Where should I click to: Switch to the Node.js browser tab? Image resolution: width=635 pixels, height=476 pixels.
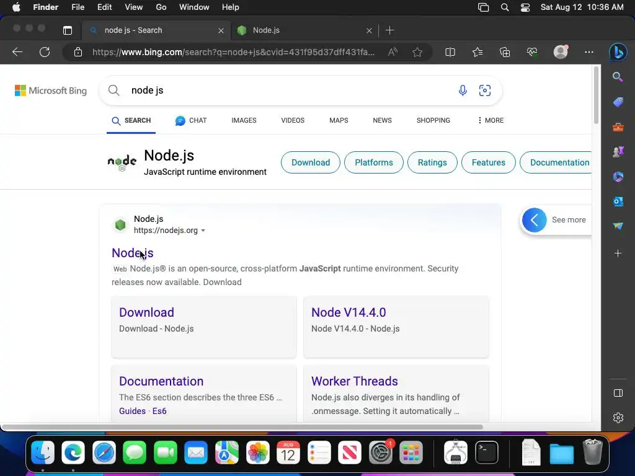304,30
